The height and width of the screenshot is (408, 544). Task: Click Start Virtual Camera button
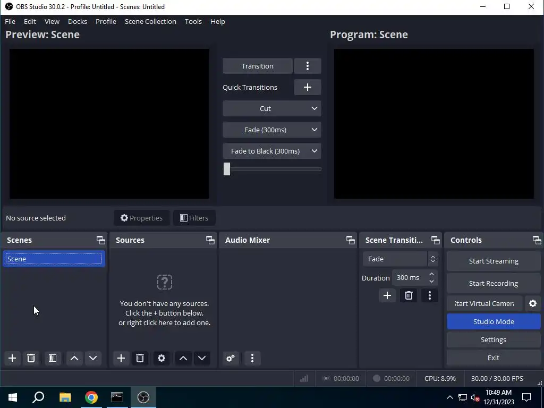click(x=484, y=303)
